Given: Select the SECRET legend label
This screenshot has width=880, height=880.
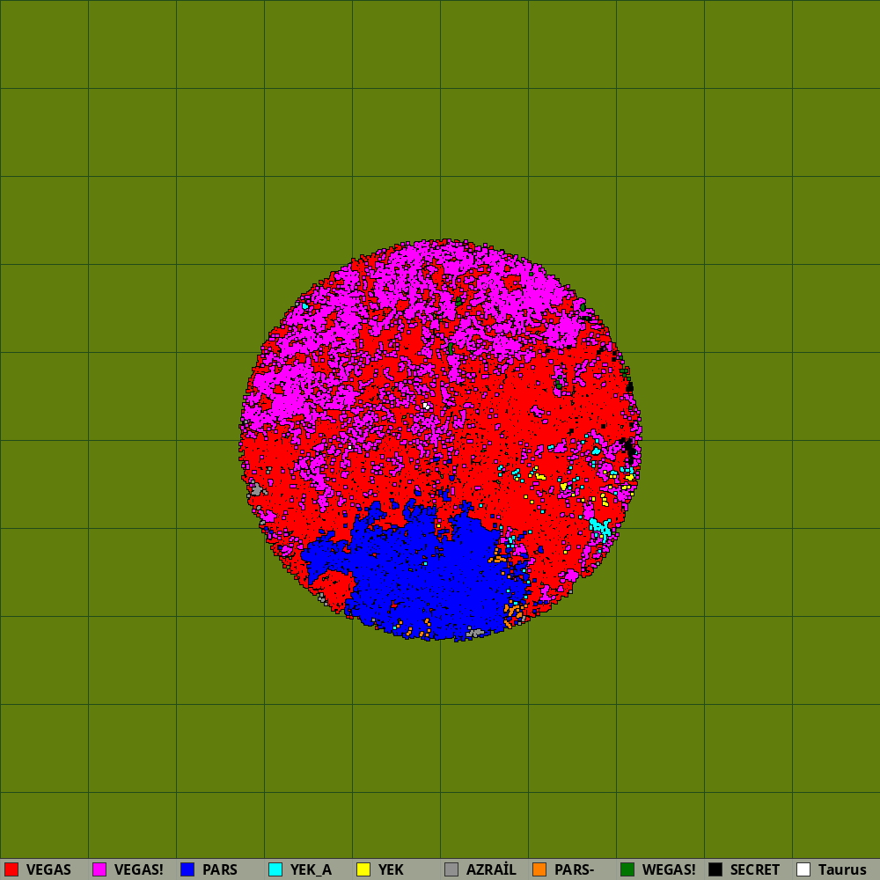Looking at the screenshot, I should [755, 870].
